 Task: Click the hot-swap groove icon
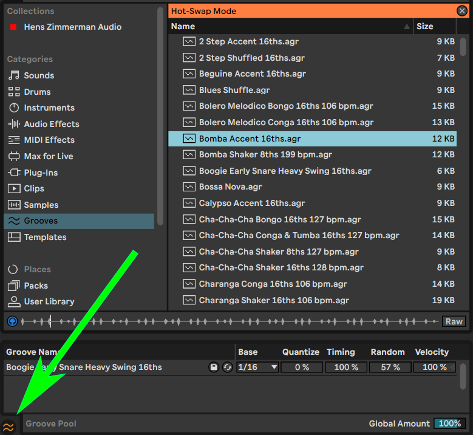coord(228,367)
